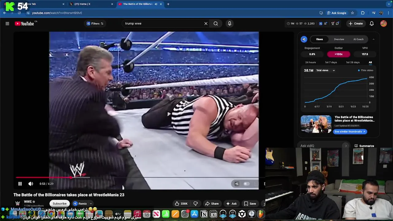Select the All time range
Image resolution: width=393 pixels, height=221 pixels.
(x=370, y=62)
